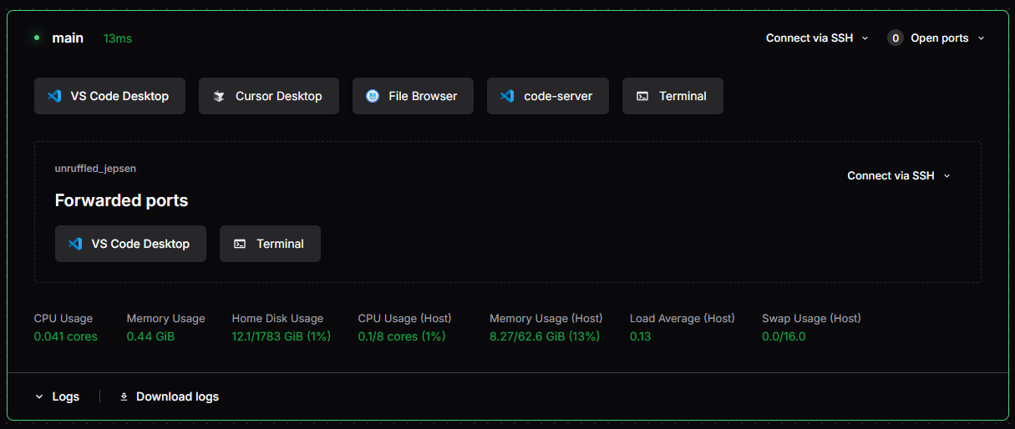Image resolution: width=1015 pixels, height=429 pixels.
Task: Click the open ports count badge
Action: [896, 38]
